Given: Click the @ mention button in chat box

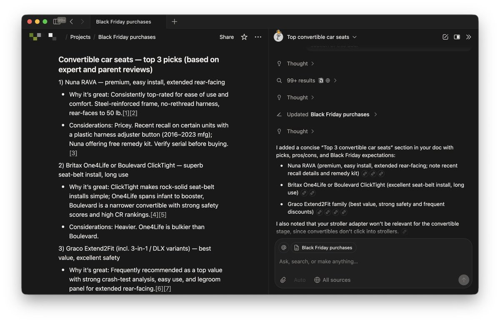Looking at the screenshot, I should pyautogui.click(x=284, y=247).
